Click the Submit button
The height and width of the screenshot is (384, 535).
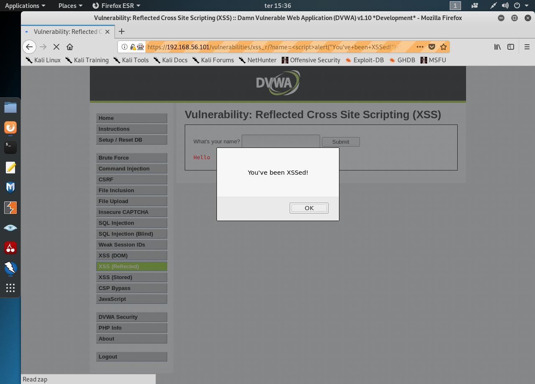tap(341, 142)
